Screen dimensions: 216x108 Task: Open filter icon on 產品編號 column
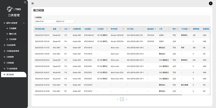click(x=155, y=29)
